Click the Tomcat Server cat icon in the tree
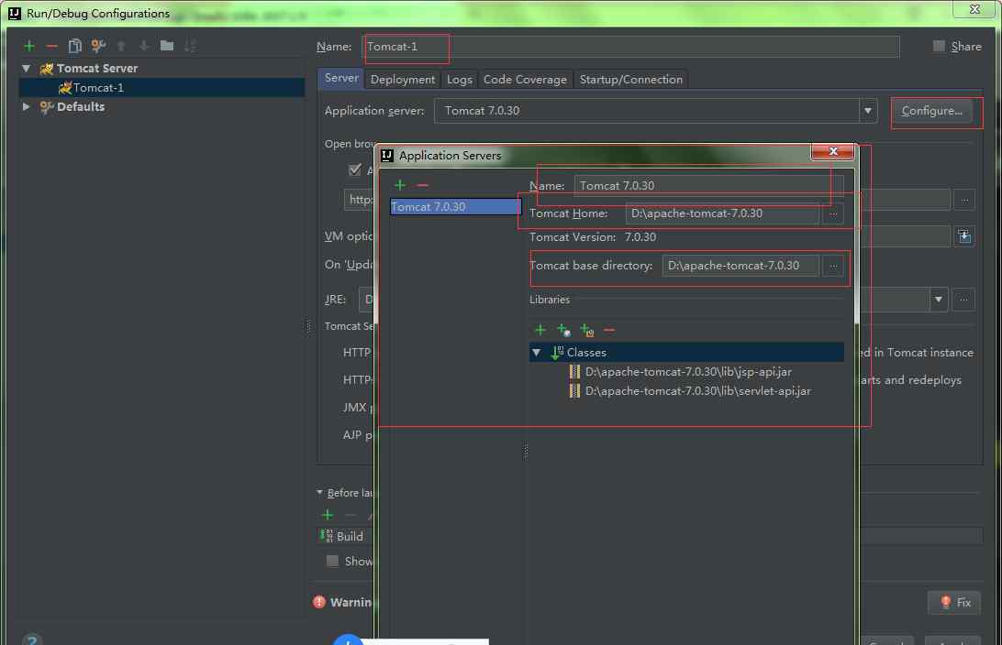The height and width of the screenshot is (645, 1002). point(46,69)
